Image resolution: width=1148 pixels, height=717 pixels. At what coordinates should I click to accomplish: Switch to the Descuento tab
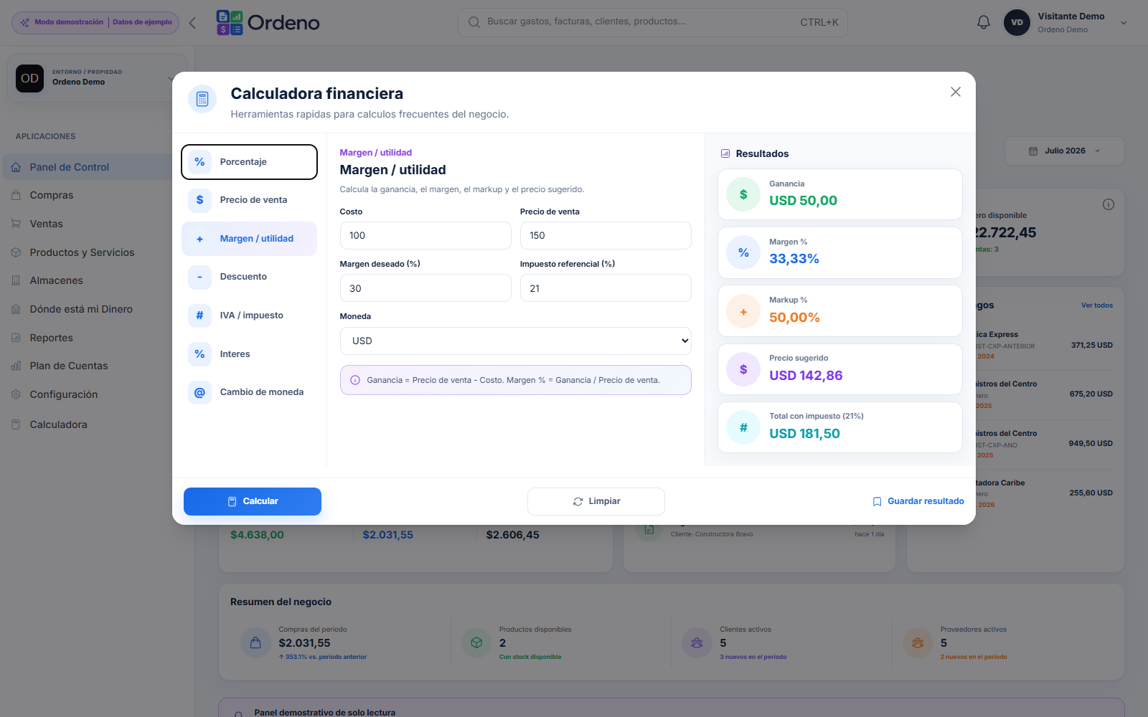pos(249,277)
